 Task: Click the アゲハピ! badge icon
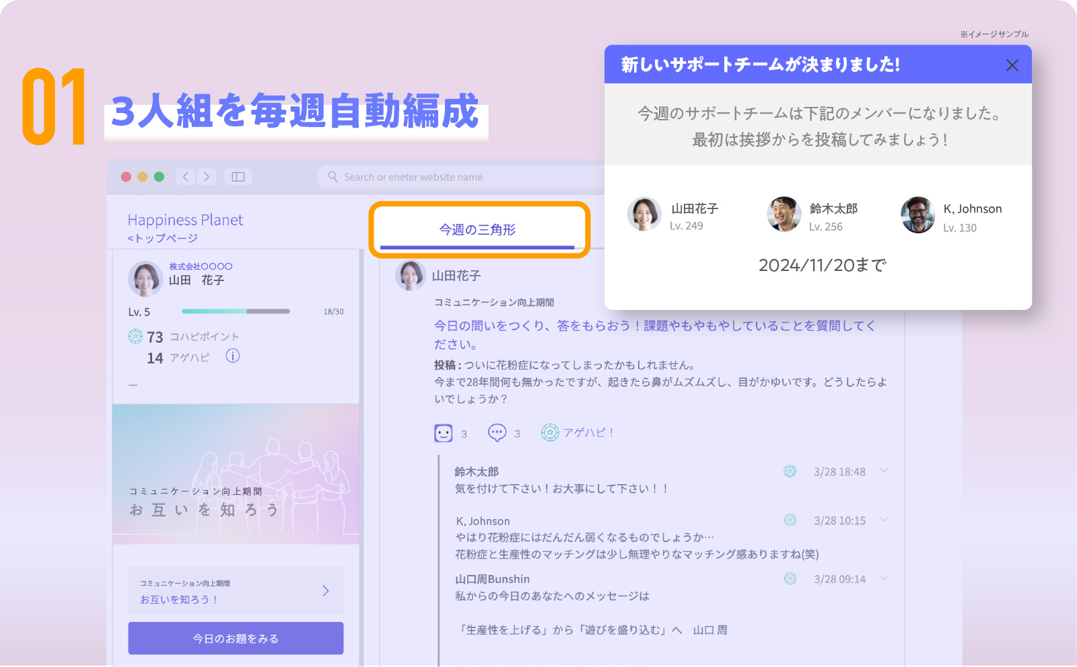550,433
